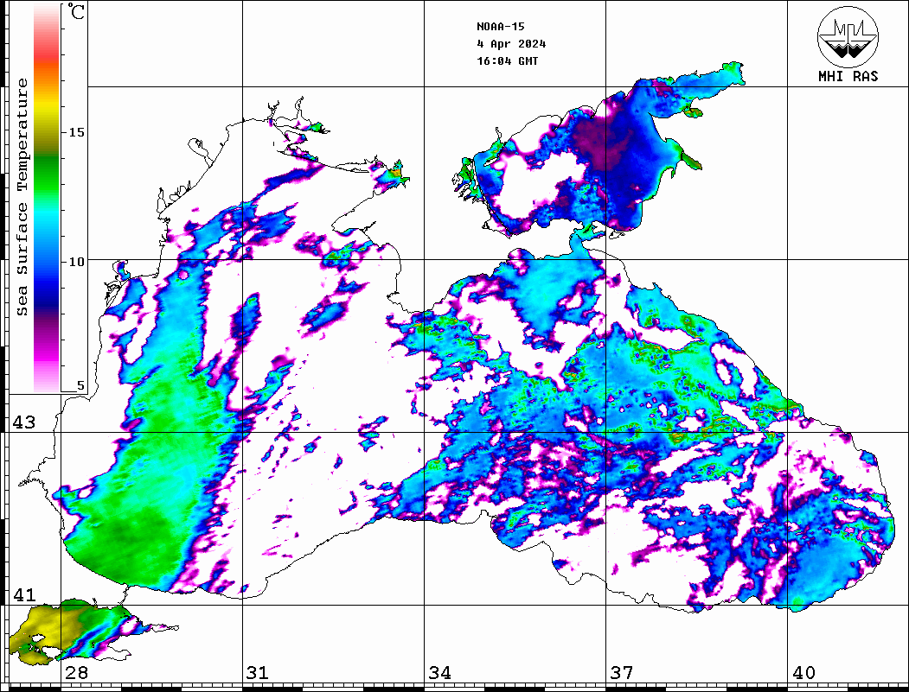Click the latitude label '43'
The image size is (909, 692).
(x=24, y=422)
